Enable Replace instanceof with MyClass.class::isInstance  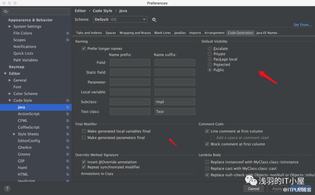pyautogui.click(x=207, y=162)
